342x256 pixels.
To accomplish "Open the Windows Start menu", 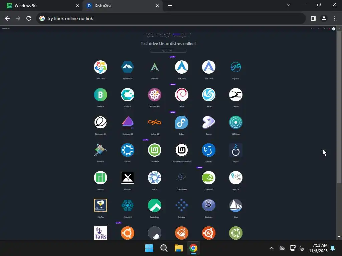I will 149,248.
